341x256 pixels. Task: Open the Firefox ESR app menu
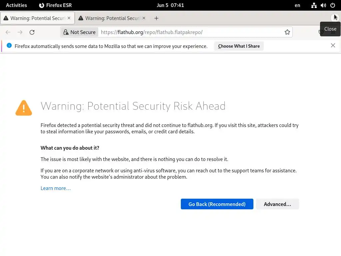(x=55, y=5)
